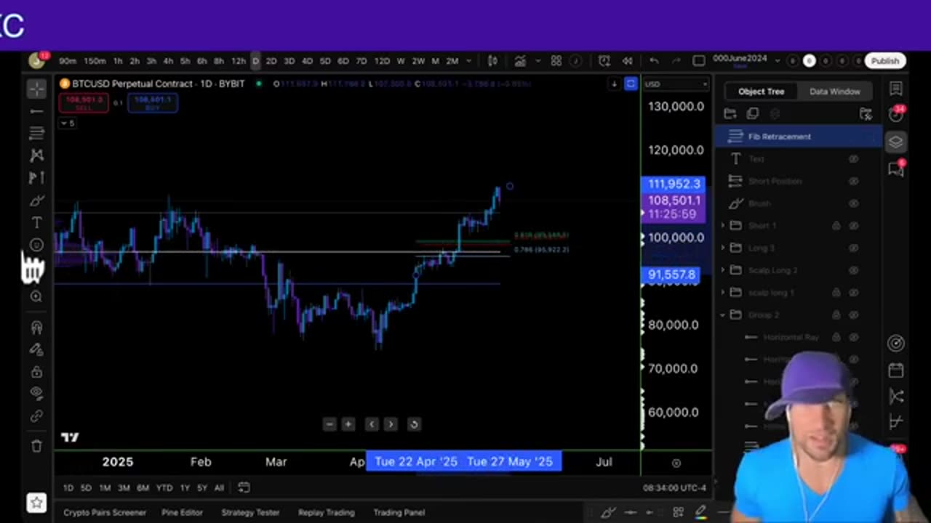The width and height of the screenshot is (931, 523).
Task: Toggle visibility of Scalp Long 2 group
Action: 854,270
